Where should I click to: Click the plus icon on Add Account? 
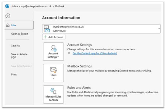[45, 37]
